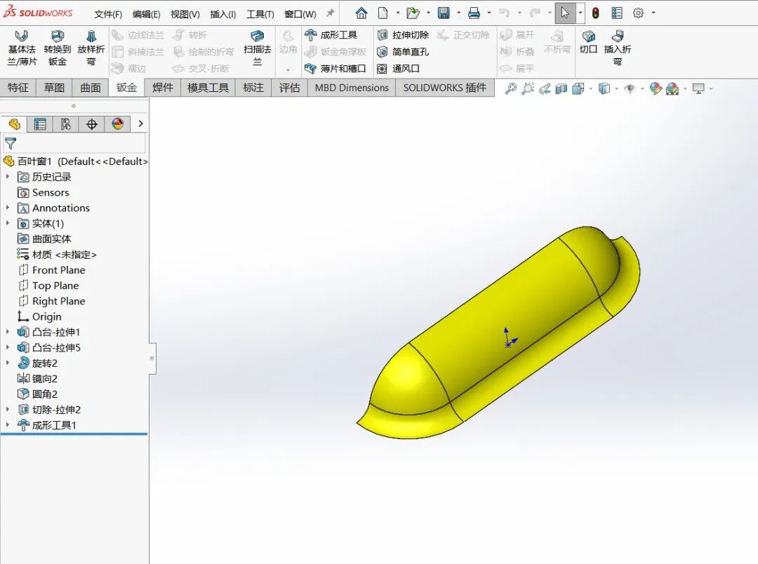Select the Convert to Sheet Metal (转换到钣金) icon
Viewport: 758px width, 564px height.
(x=58, y=48)
